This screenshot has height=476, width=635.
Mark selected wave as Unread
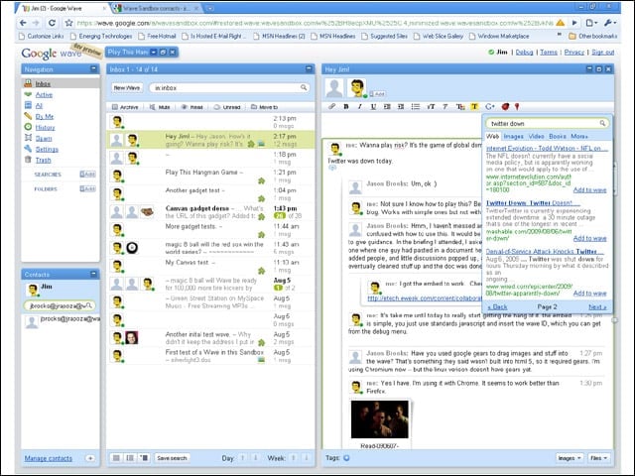227,107
